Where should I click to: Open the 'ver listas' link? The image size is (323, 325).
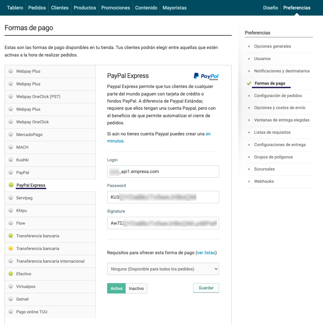pos(206,253)
